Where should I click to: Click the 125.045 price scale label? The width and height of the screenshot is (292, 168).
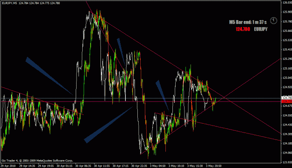pos(287,78)
